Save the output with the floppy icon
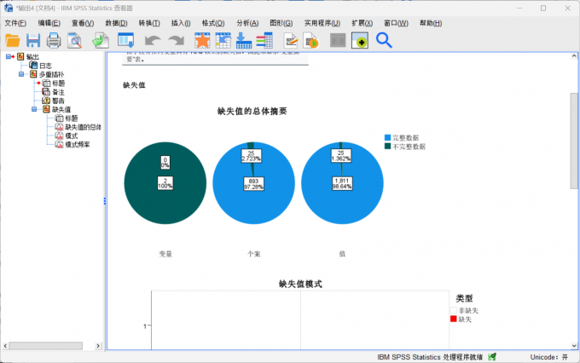 [33, 40]
